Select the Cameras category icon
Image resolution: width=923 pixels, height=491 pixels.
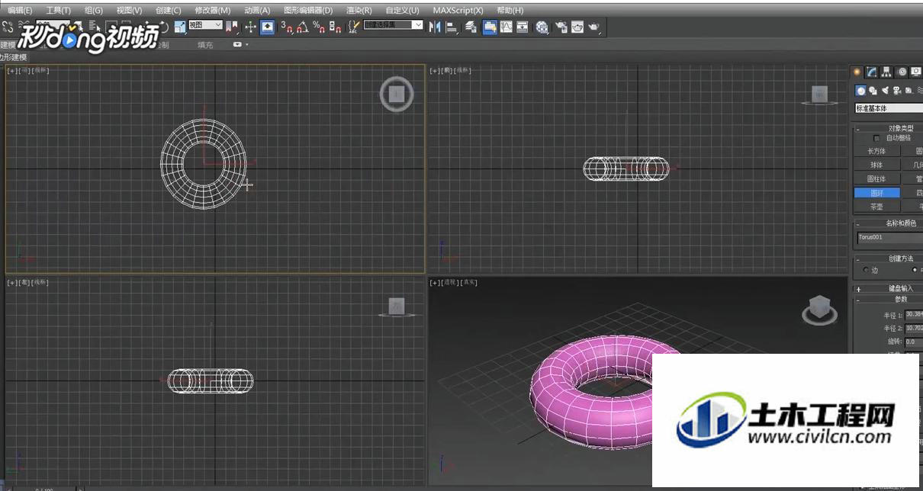[897, 91]
